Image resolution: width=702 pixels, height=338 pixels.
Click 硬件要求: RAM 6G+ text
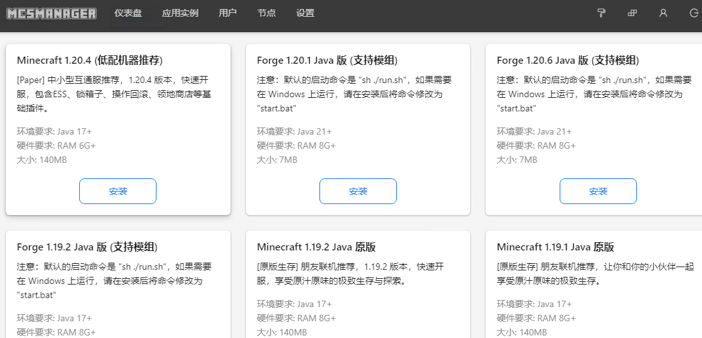[x=57, y=146]
